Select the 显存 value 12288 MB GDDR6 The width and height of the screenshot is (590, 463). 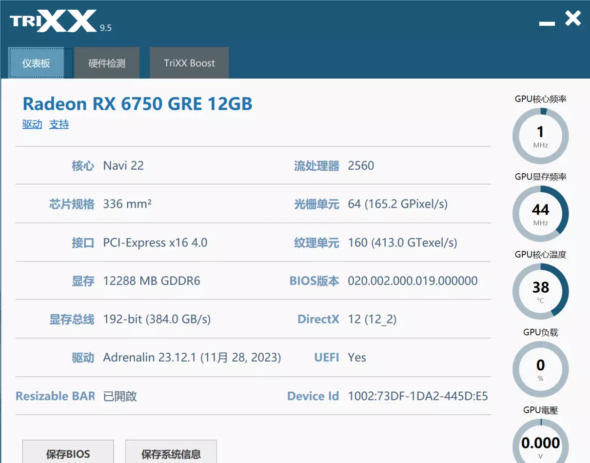(x=152, y=281)
